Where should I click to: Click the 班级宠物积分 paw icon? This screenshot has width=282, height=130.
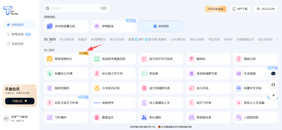tap(50, 59)
